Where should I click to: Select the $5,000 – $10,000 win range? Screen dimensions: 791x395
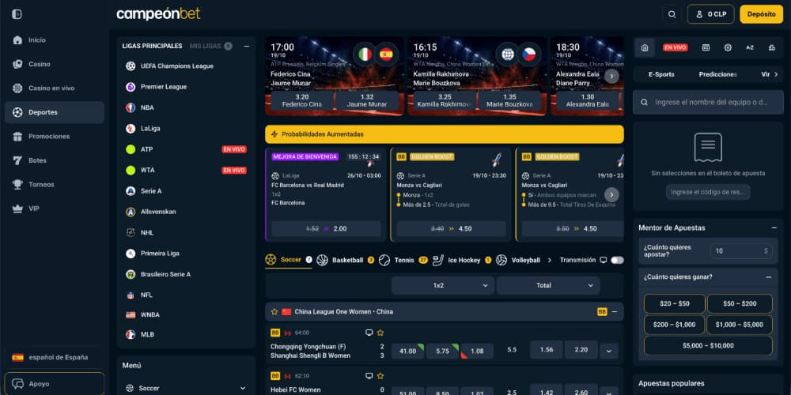tap(708, 346)
